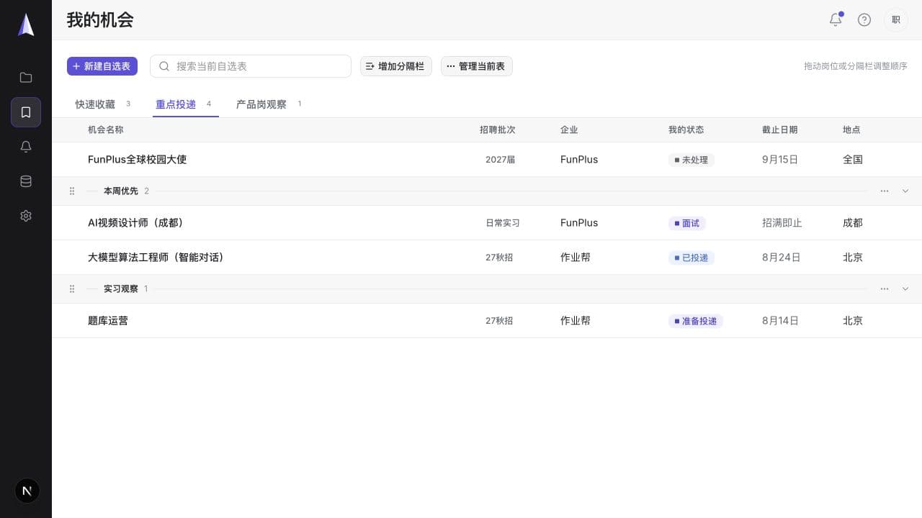
Task: Click the 企业 column header
Action: 569,130
